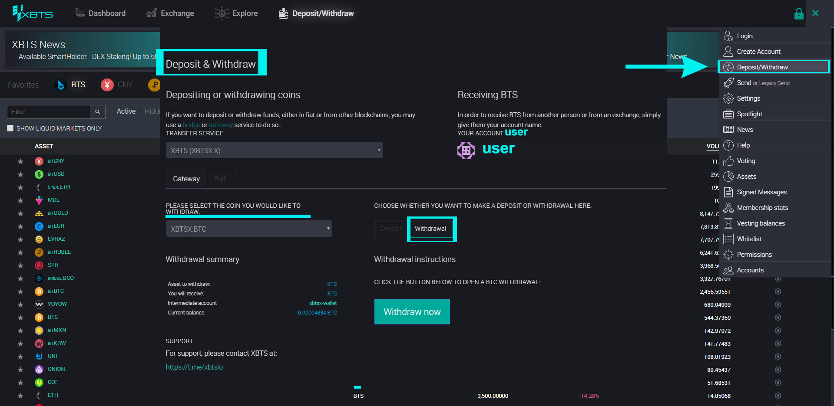The image size is (834, 406).
Task: Follow the bridge link
Action: 191,125
